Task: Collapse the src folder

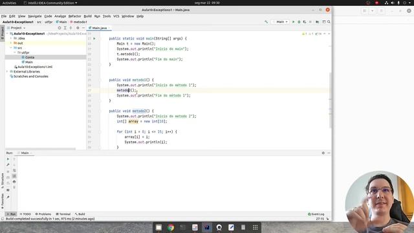Action: click(x=11, y=48)
